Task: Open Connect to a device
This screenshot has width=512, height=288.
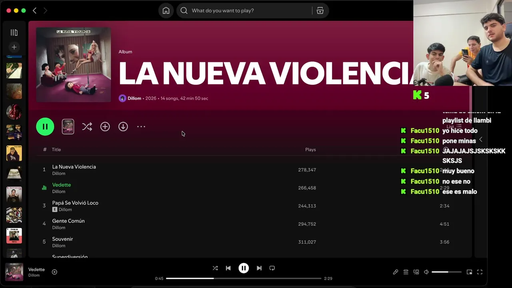Action: [x=416, y=272]
